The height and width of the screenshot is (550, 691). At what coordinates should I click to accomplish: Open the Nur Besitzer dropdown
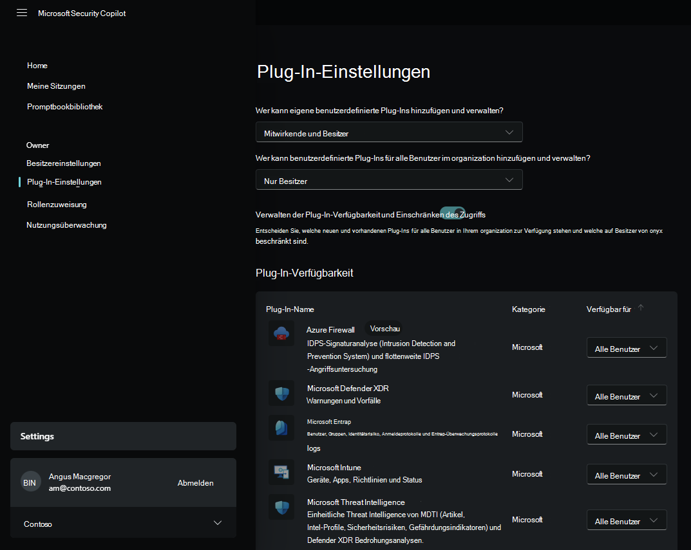tap(389, 179)
